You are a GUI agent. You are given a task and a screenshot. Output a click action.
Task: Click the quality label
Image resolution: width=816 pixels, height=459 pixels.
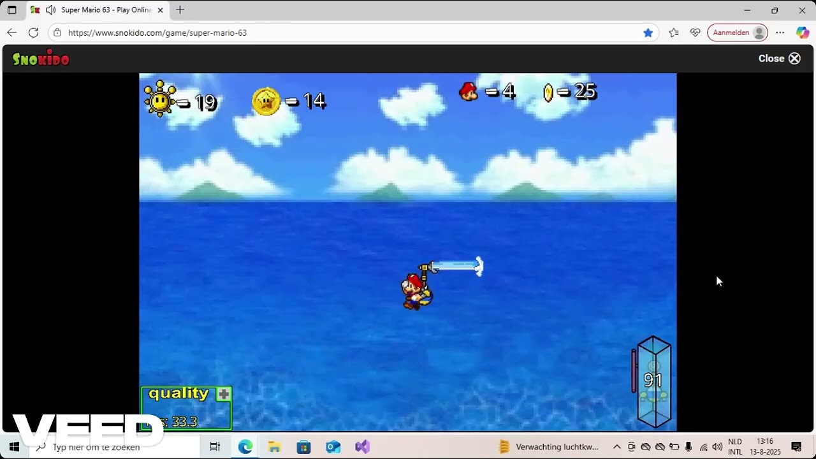[178, 393]
